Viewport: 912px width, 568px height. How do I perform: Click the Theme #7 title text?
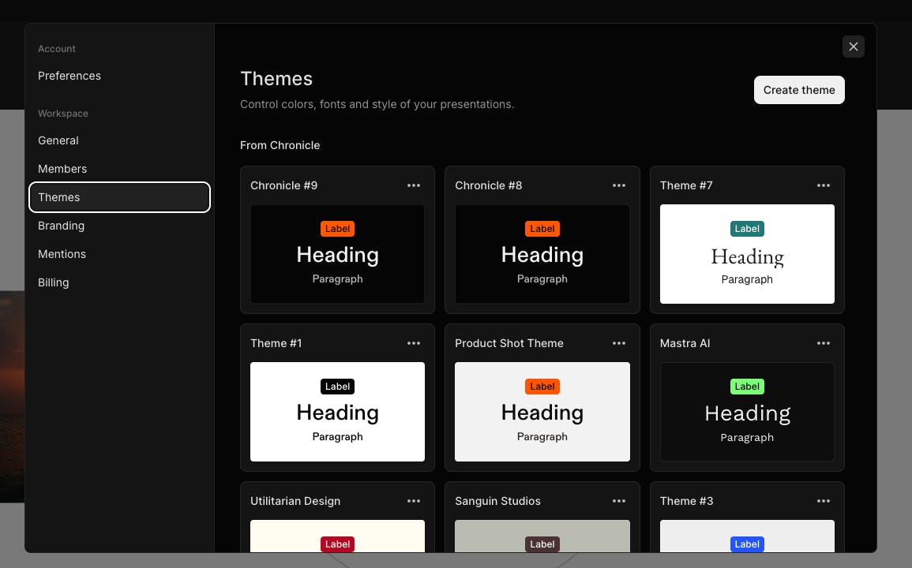point(686,185)
